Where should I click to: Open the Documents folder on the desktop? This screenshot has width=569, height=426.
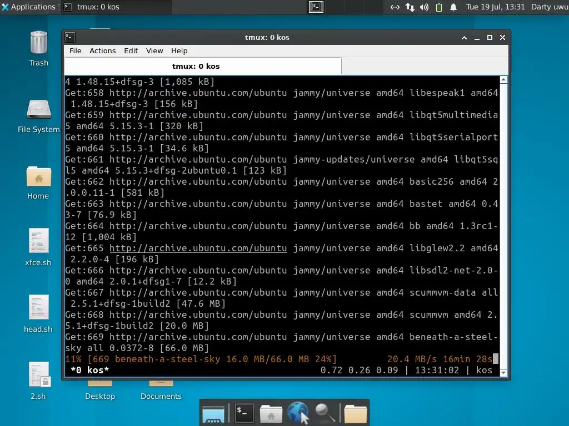(161, 389)
